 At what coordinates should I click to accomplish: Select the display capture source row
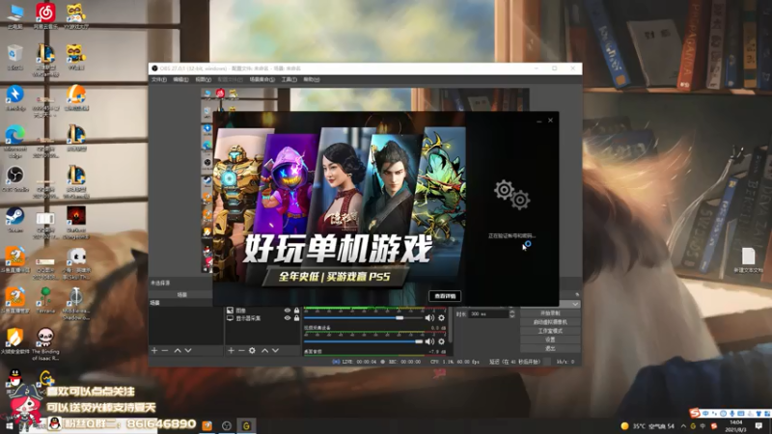pyautogui.click(x=262, y=318)
